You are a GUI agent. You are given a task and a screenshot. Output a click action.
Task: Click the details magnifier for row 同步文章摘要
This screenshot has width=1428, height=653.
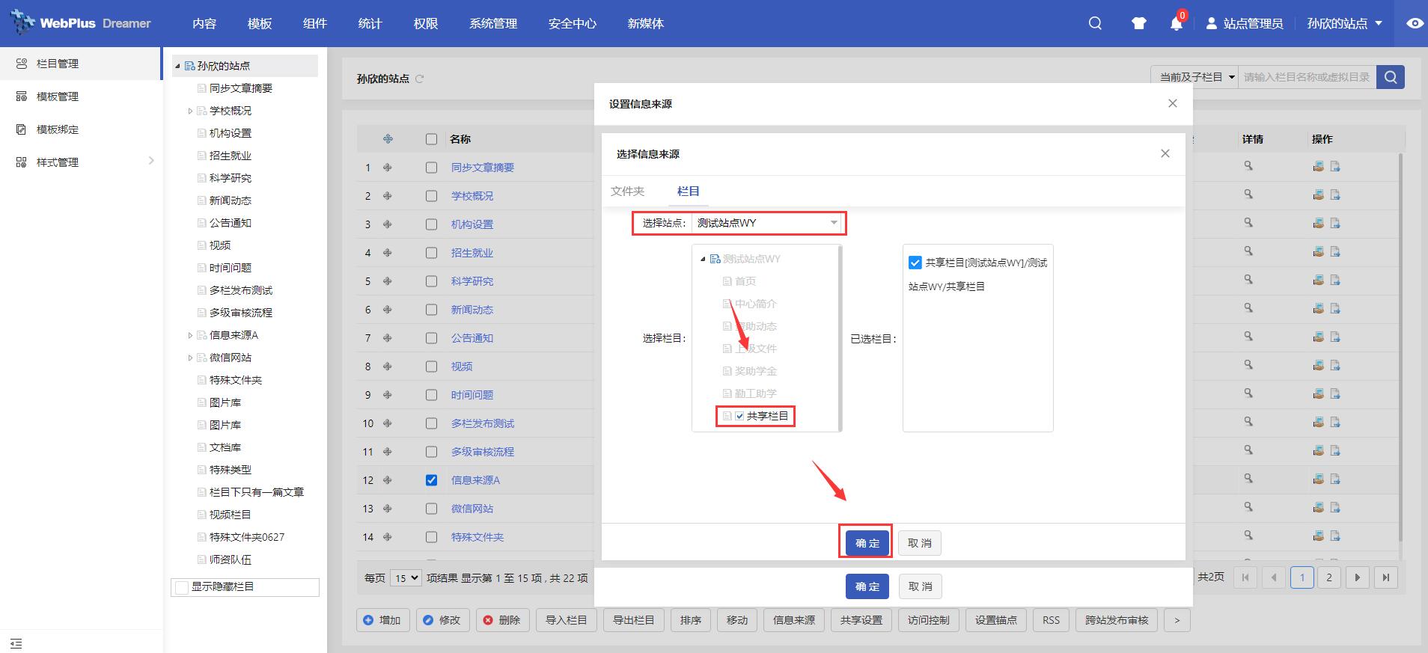tap(1248, 166)
